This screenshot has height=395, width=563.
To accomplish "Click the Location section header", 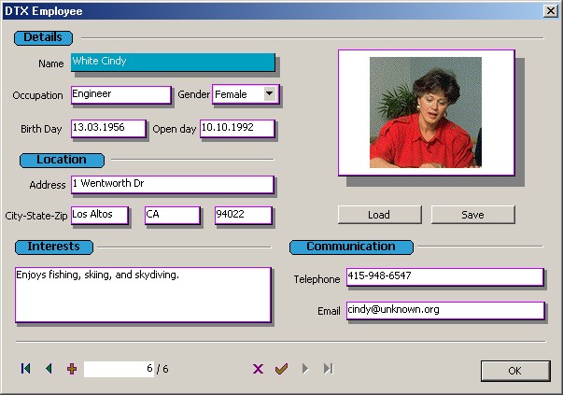I will point(62,161).
